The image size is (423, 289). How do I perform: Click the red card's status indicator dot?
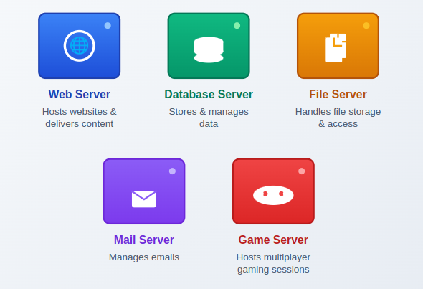coord(302,171)
